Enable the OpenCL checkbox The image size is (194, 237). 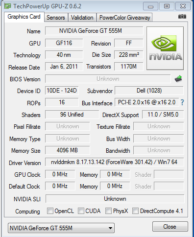pyautogui.click(x=50, y=211)
